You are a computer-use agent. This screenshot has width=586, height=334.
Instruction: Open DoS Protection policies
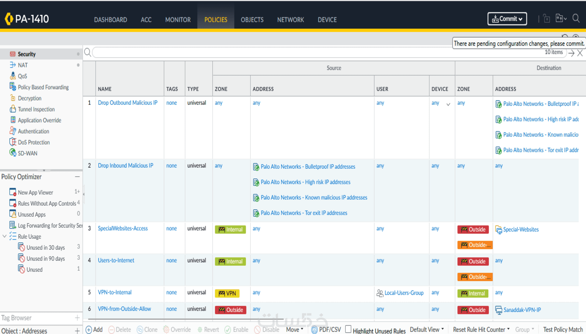tap(34, 142)
